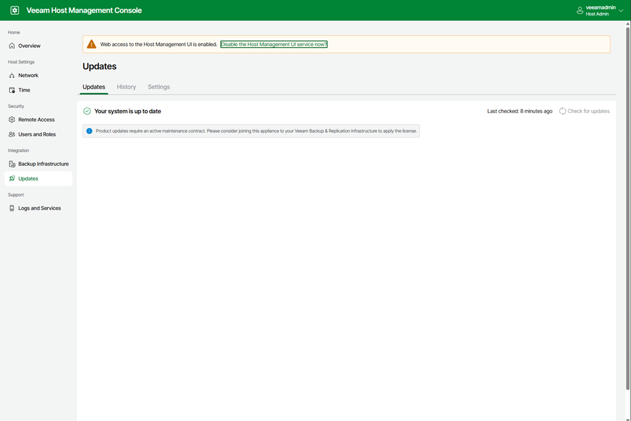Click the Logs and Services icon
The height and width of the screenshot is (421, 631).
pyautogui.click(x=12, y=208)
